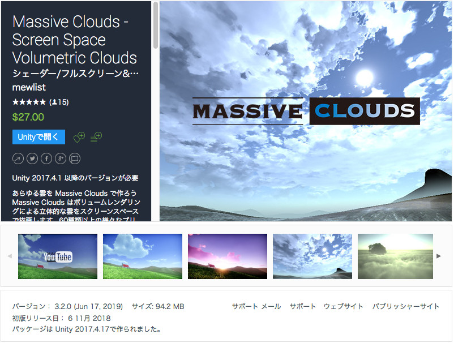Click the share link arrow icon
The image size is (454, 343).
click(18, 158)
